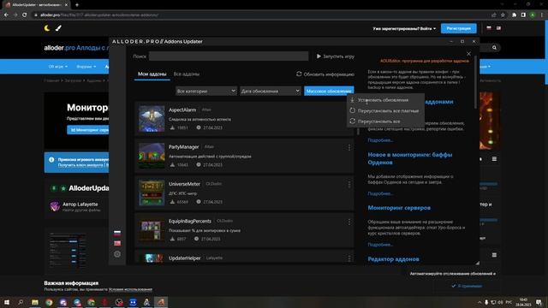Click the UpdaterHelper addon name
The image size is (548, 308).
185,258
